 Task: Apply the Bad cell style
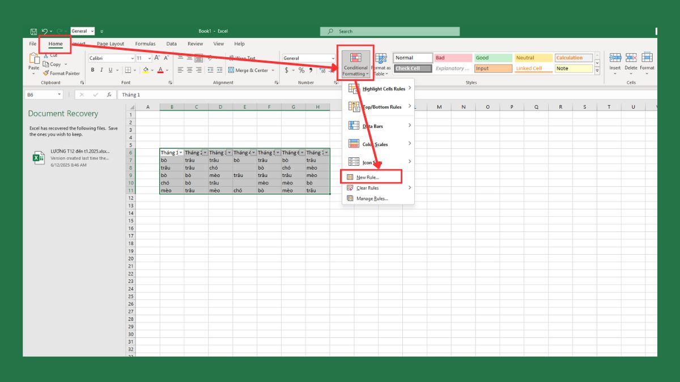(452, 57)
